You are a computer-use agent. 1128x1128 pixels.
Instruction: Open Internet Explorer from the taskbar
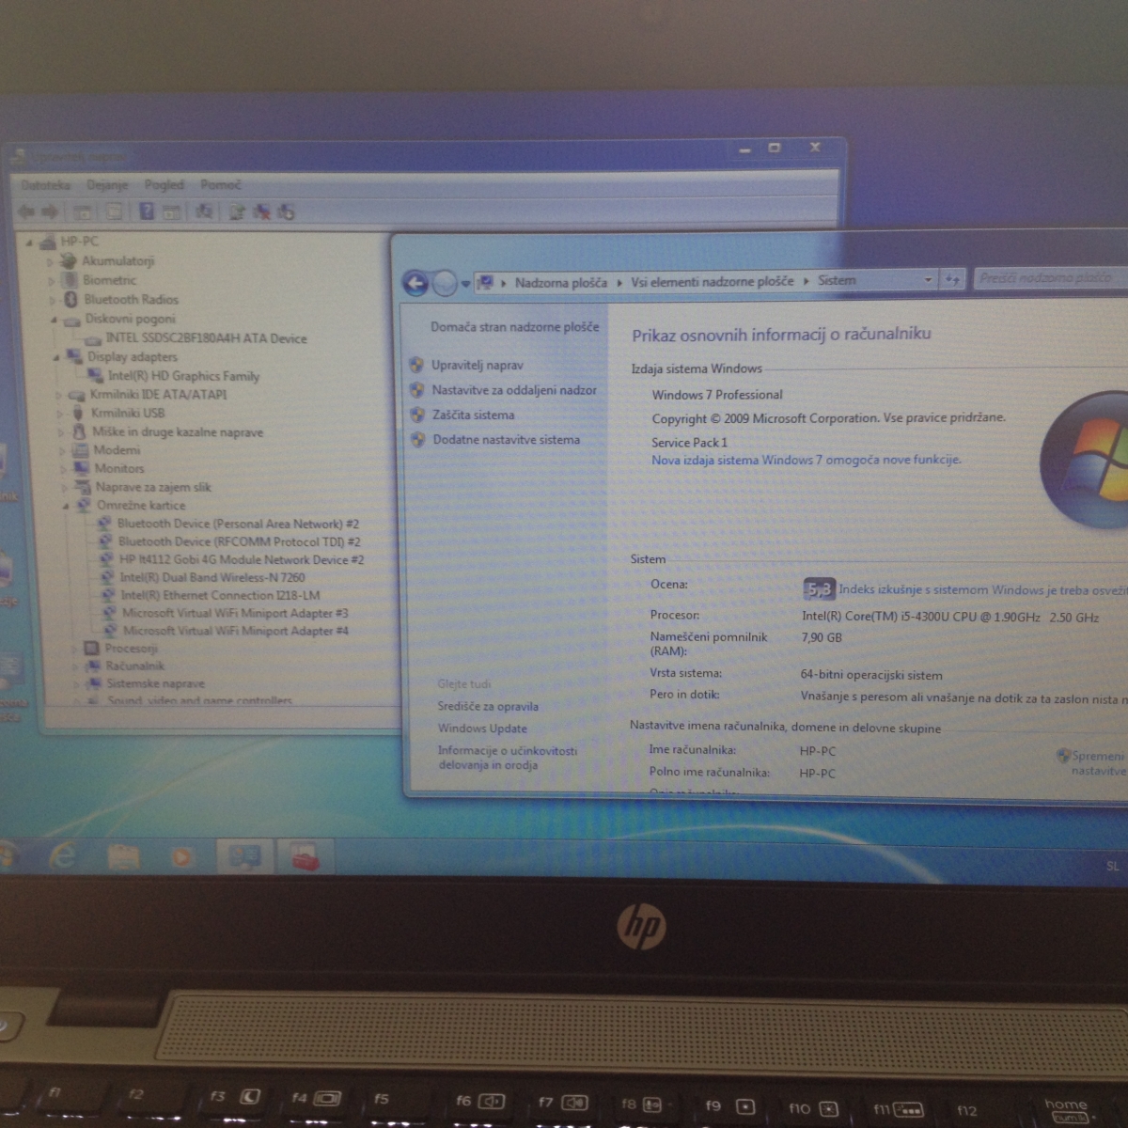63,856
